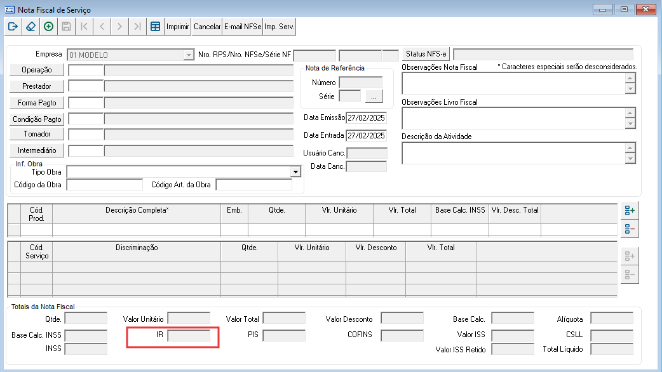662x372 pixels.
Task: Click the Forma Pagto button
Action: (37, 102)
